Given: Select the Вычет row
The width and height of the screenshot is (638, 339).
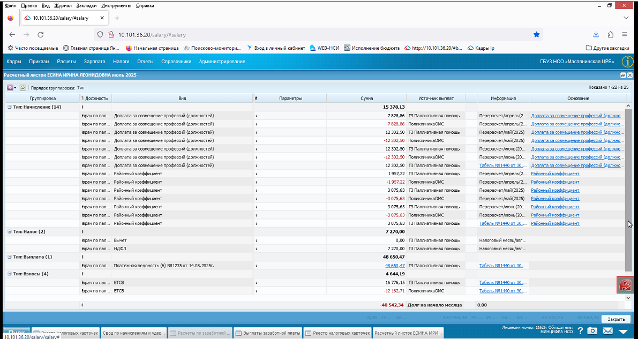Looking at the screenshot, I should click(x=316, y=240).
